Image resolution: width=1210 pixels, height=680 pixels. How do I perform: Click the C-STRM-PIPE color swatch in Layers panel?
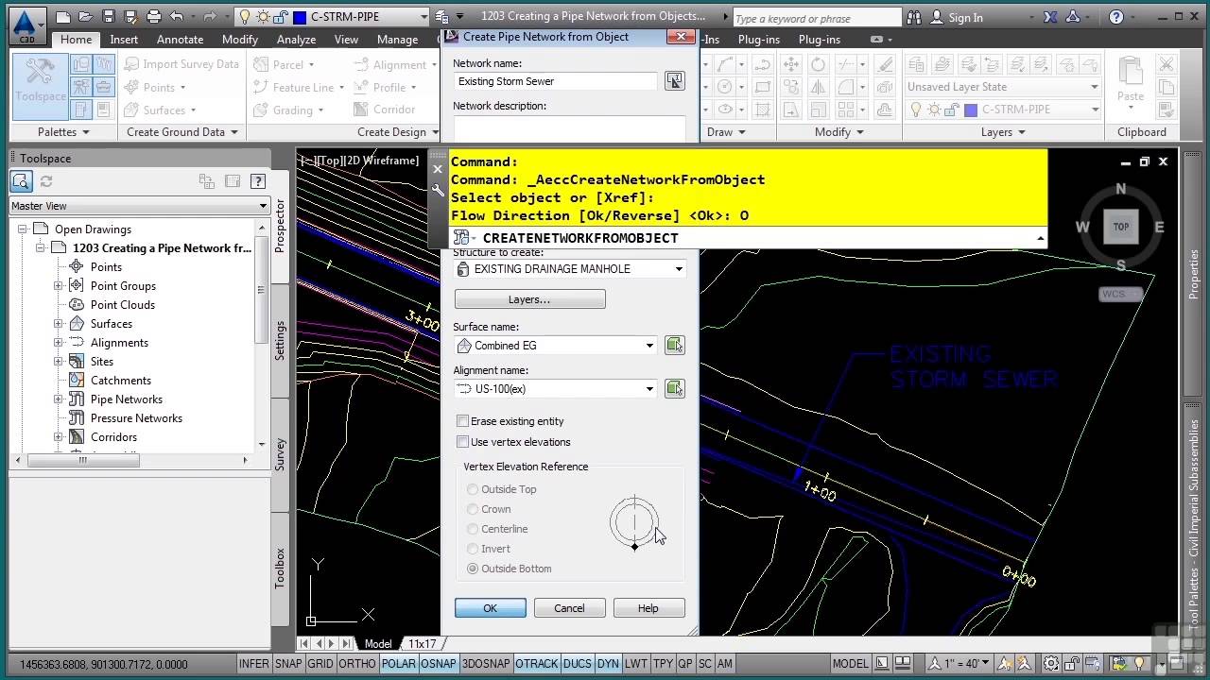coord(970,110)
